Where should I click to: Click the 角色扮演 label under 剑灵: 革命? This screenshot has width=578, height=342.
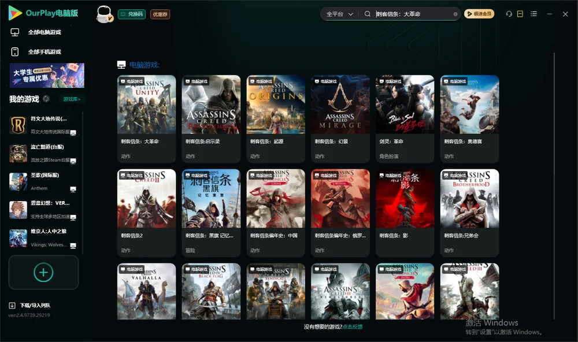point(389,156)
